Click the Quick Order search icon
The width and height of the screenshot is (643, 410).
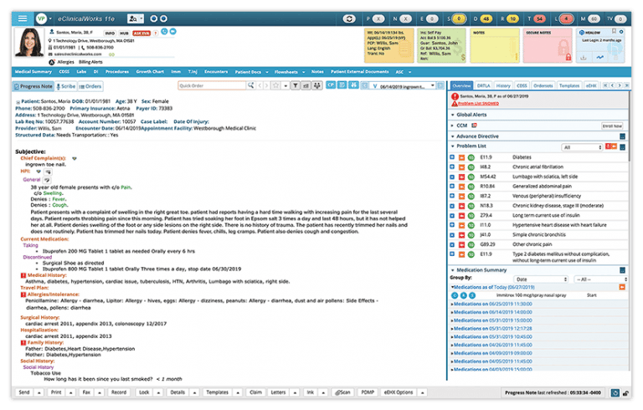coord(250,85)
